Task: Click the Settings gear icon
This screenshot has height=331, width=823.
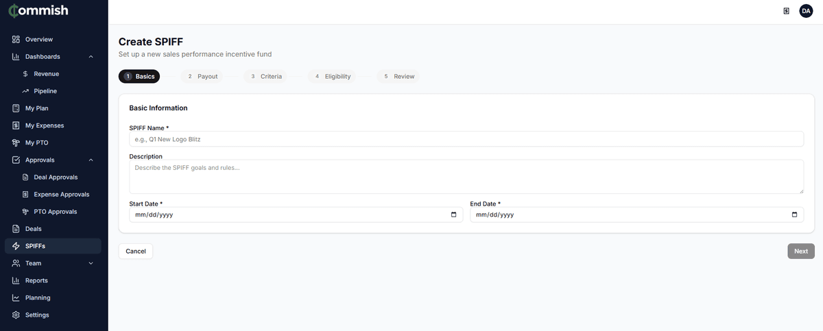Action: [x=16, y=315]
